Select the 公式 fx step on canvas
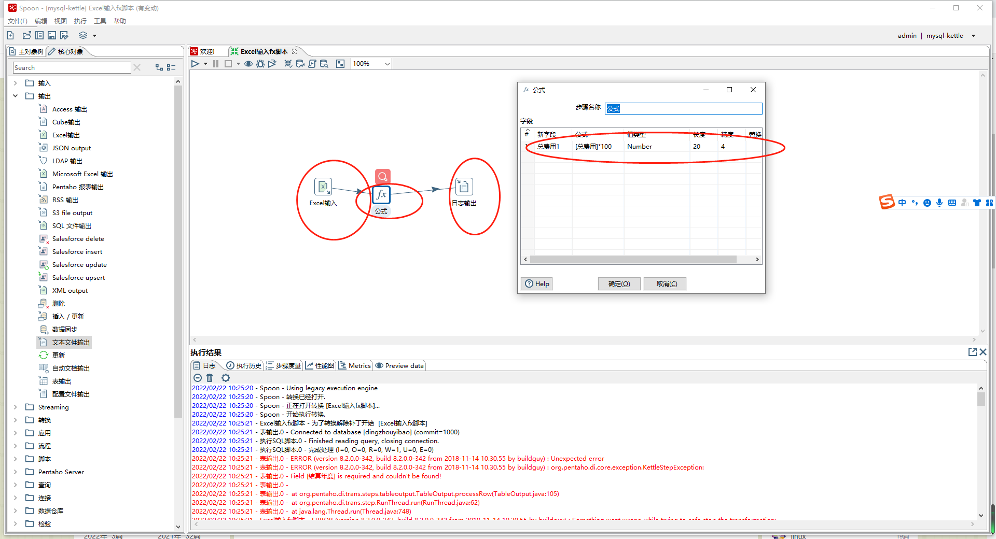The height and width of the screenshot is (539, 996). (x=381, y=195)
